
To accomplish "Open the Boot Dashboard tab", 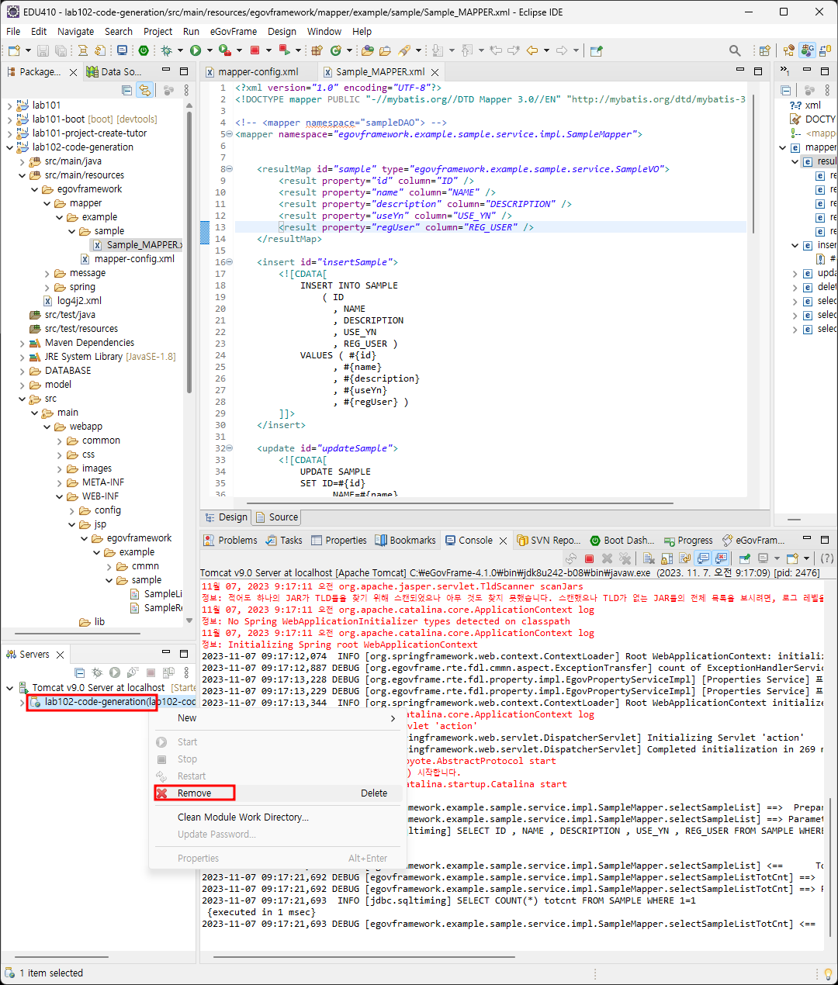I will pyautogui.click(x=622, y=541).
